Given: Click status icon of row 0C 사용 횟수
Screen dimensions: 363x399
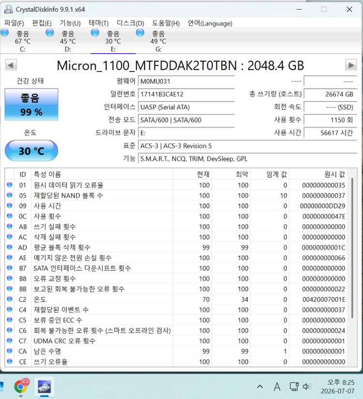Looking at the screenshot, I should (10, 216).
